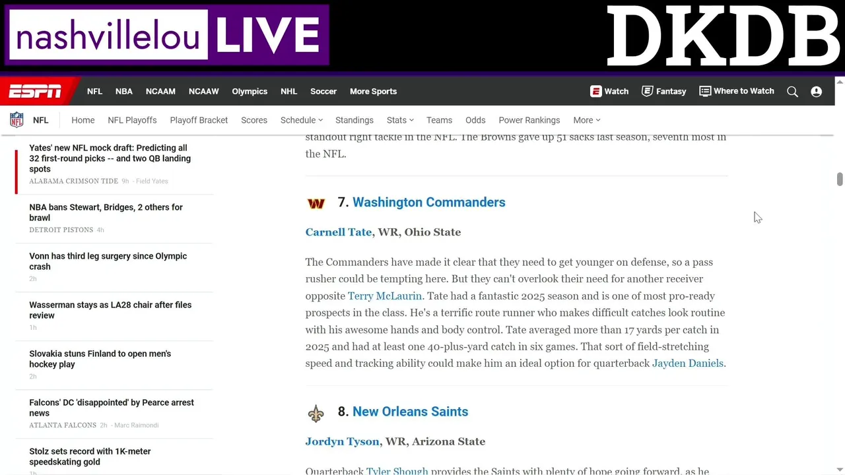Click ATLANTA FALCONS tag
The width and height of the screenshot is (845, 475).
pyautogui.click(x=63, y=426)
